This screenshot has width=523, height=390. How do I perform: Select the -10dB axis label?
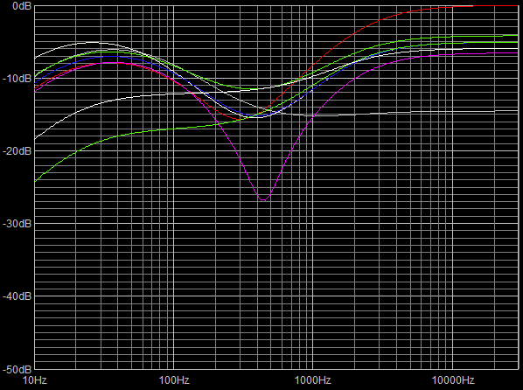tap(17, 79)
